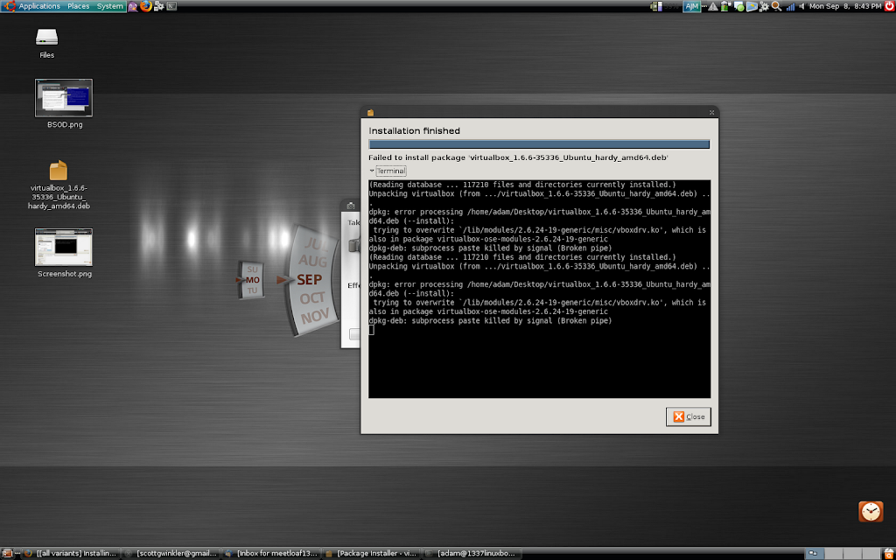Select the Screenshot.png thumbnail on desktop

pyautogui.click(x=64, y=247)
